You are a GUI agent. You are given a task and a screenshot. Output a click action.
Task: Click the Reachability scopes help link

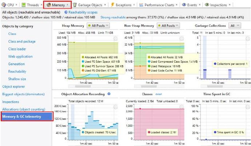pyautogui.click(x=81, y=12)
